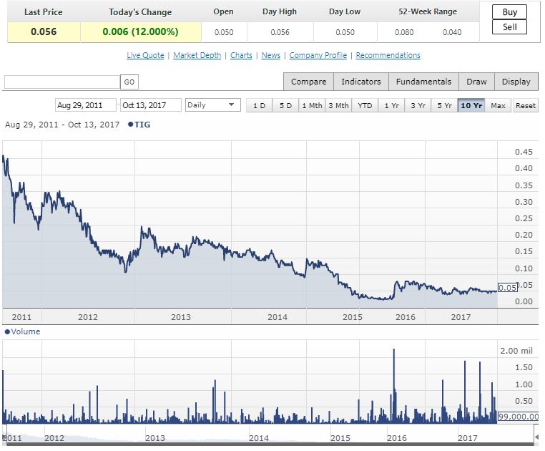Click the Reset button
This screenshot has height=451, width=545.
[525, 105]
